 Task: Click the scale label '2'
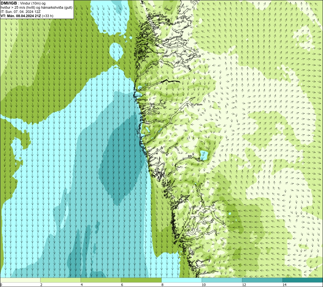41,285
